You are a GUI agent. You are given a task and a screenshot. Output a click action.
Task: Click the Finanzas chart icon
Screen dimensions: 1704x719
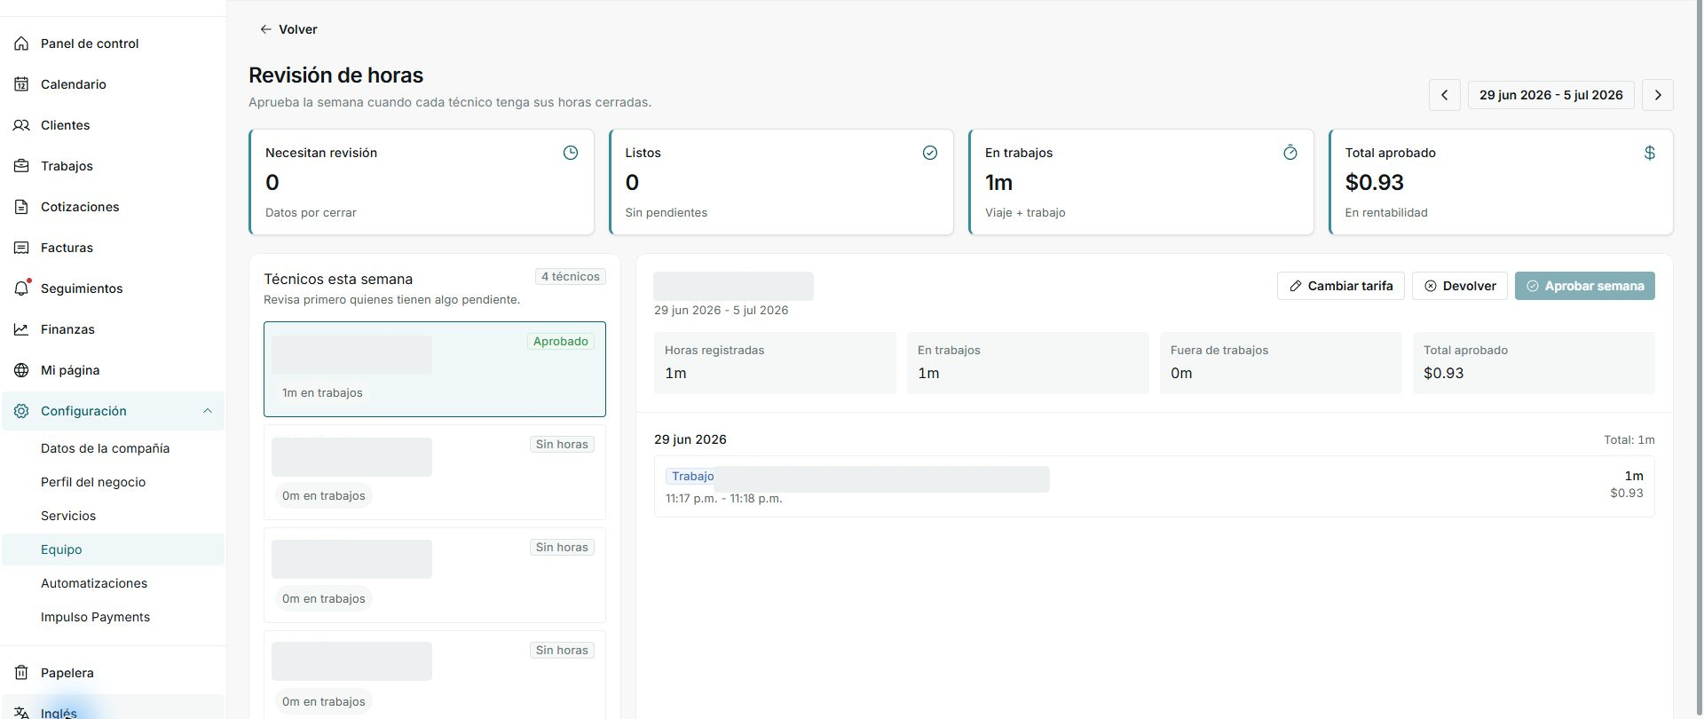21,329
